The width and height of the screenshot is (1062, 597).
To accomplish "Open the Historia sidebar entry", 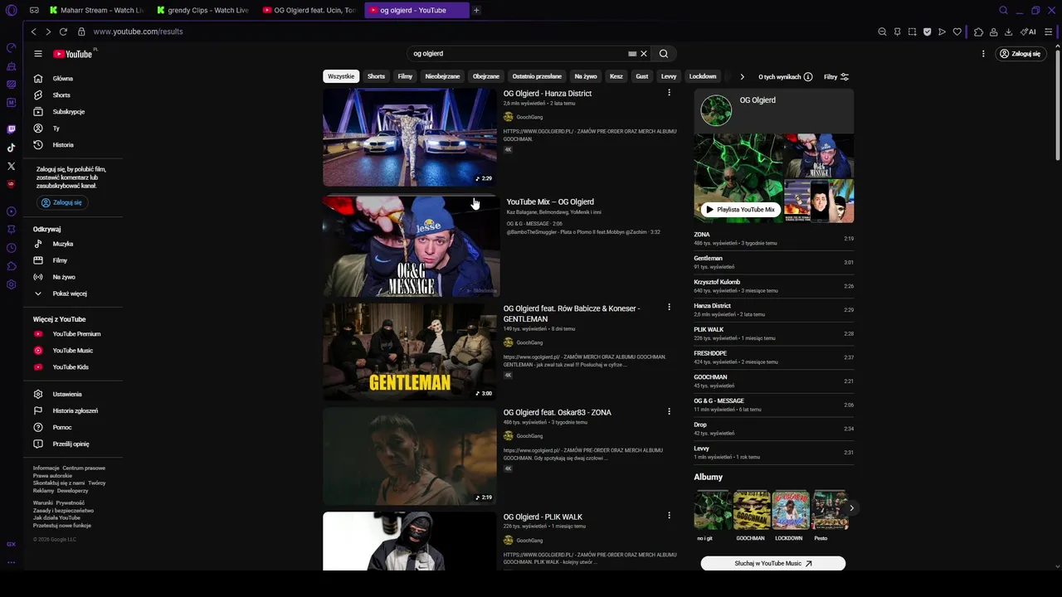I will click(73, 145).
